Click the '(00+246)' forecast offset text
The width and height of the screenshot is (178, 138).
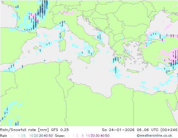[169, 130]
